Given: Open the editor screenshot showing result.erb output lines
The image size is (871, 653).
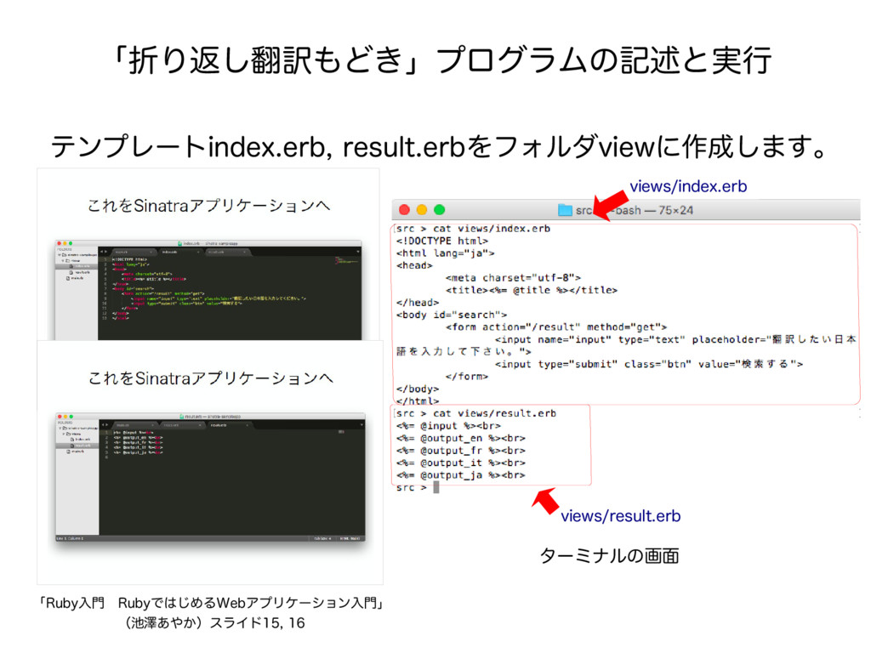Looking at the screenshot, I should (211, 478).
